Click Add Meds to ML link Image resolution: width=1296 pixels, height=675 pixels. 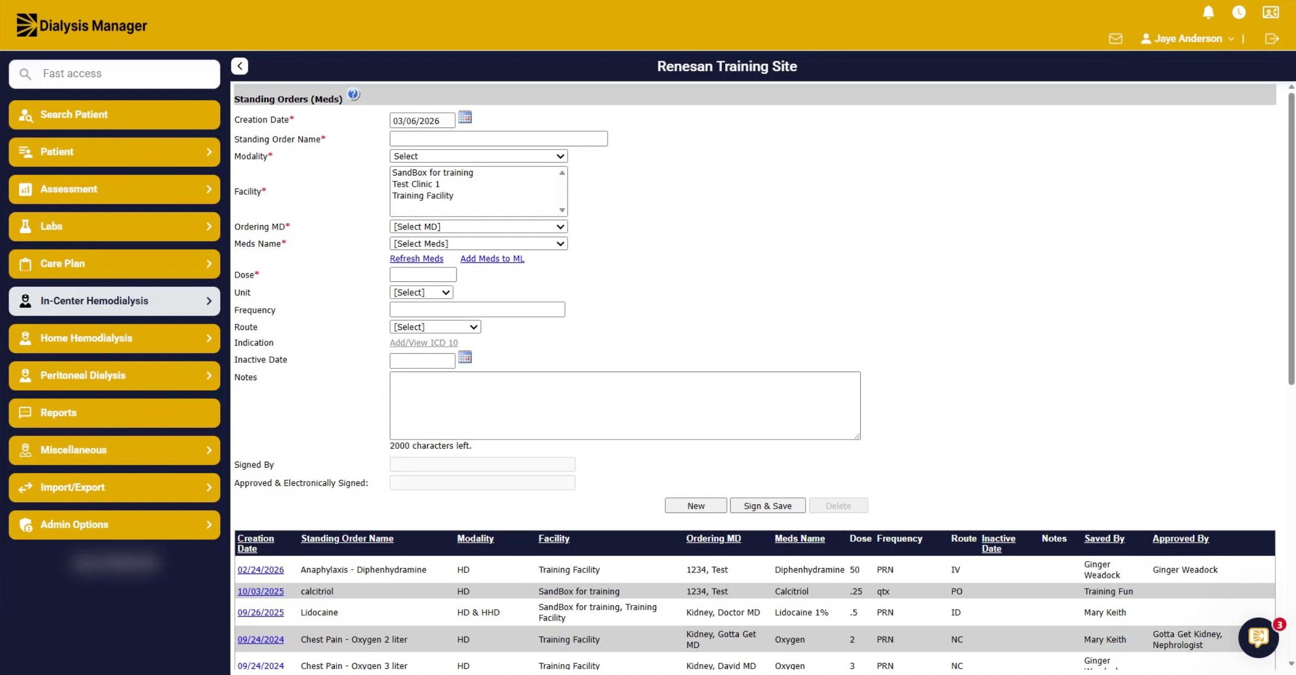point(492,259)
